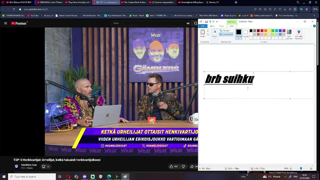
Task: Adjust the Paint zoom slider handle
Action: coord(301,168)
